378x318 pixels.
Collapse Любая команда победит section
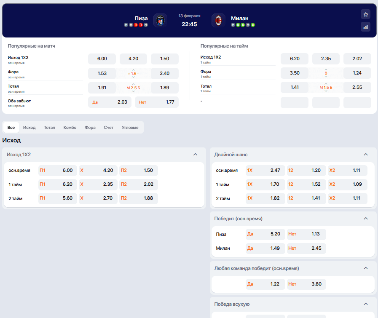click(x=366, y=268)
